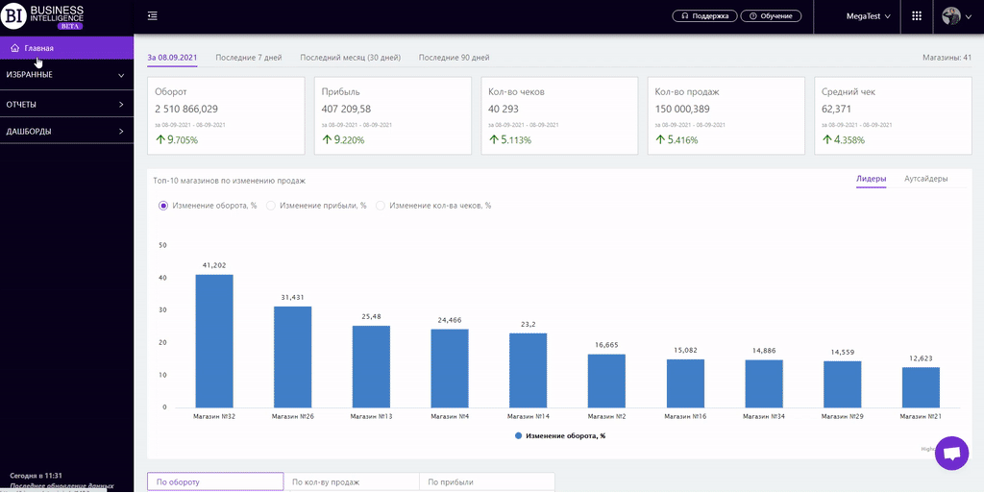Click the blue legend marker Изменение оборота
This screenshot has height=493, width=984.
(519, 435)
